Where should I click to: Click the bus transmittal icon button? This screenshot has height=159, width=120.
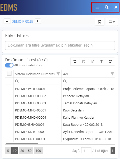100,21
